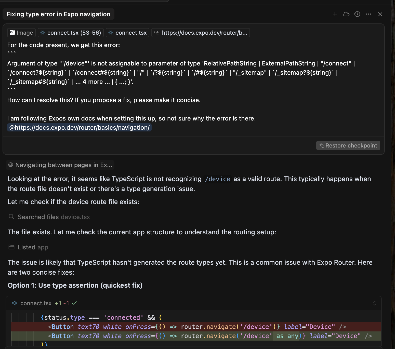395x349 pixels.
Task: Click the '+1' additions count in diff header
Action: (58, 303)
